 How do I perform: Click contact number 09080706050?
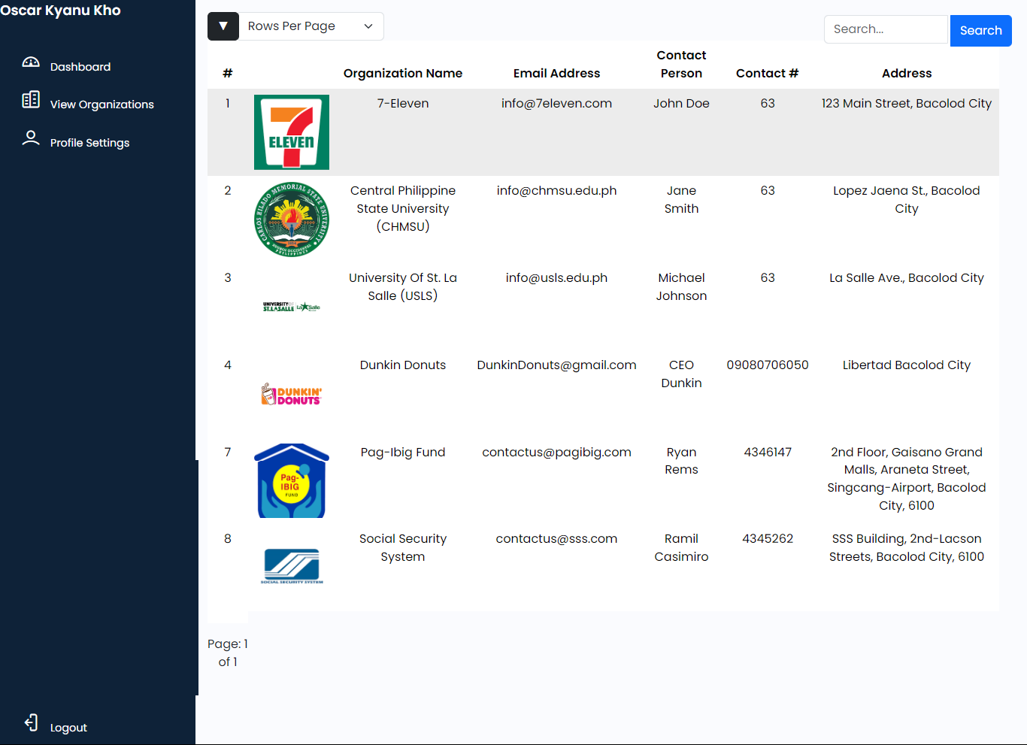(768, 365)
